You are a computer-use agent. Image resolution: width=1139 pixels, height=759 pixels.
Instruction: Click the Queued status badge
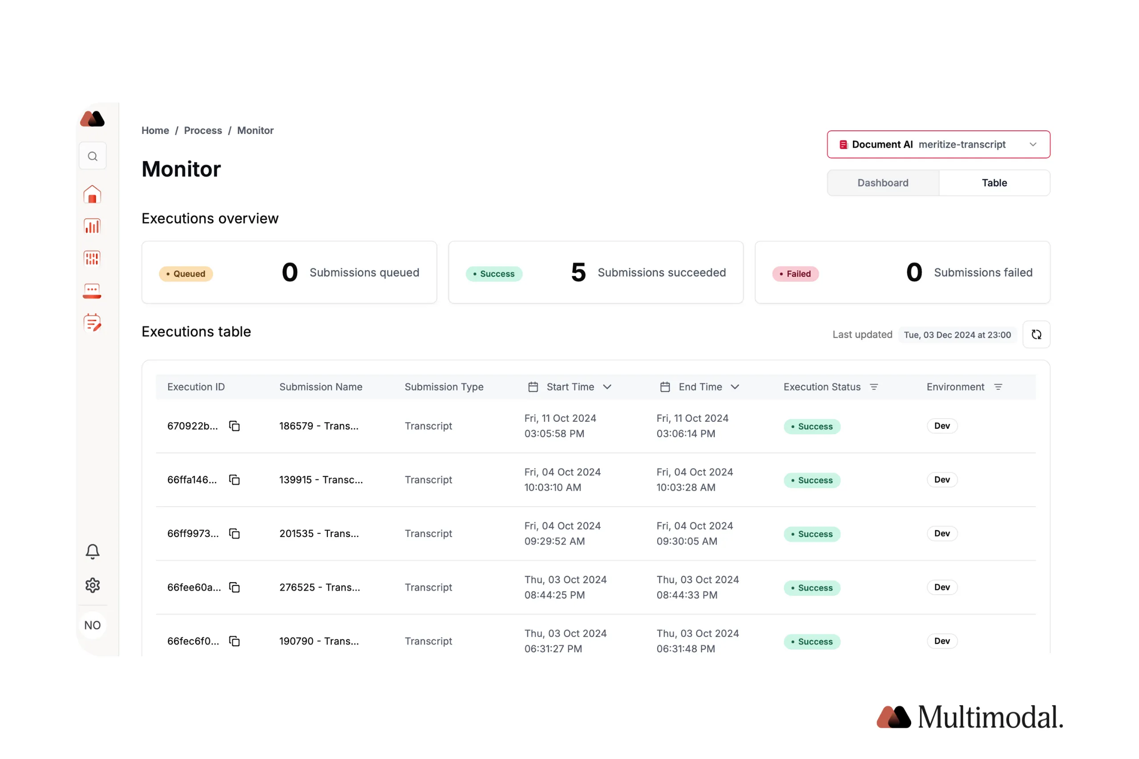pyautogui.click(x=186, y=274)
